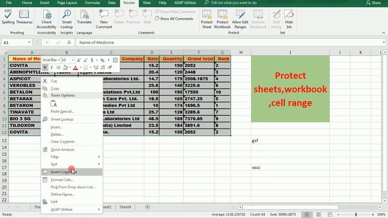
Task: Expand the Name Box dropdown
Action: 29,42
